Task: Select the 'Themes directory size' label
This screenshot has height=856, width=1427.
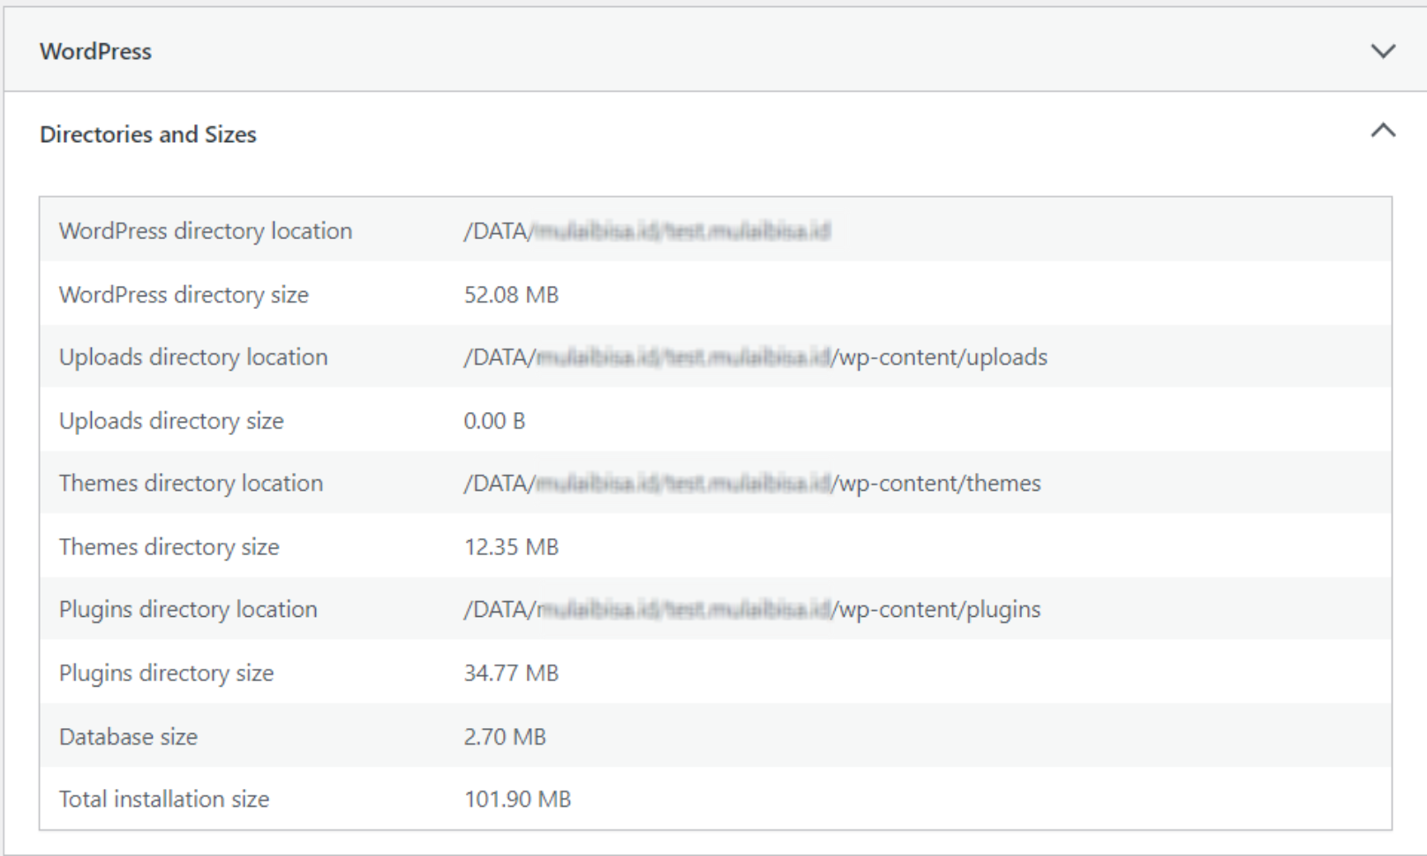Action: [x=169, y=547]
